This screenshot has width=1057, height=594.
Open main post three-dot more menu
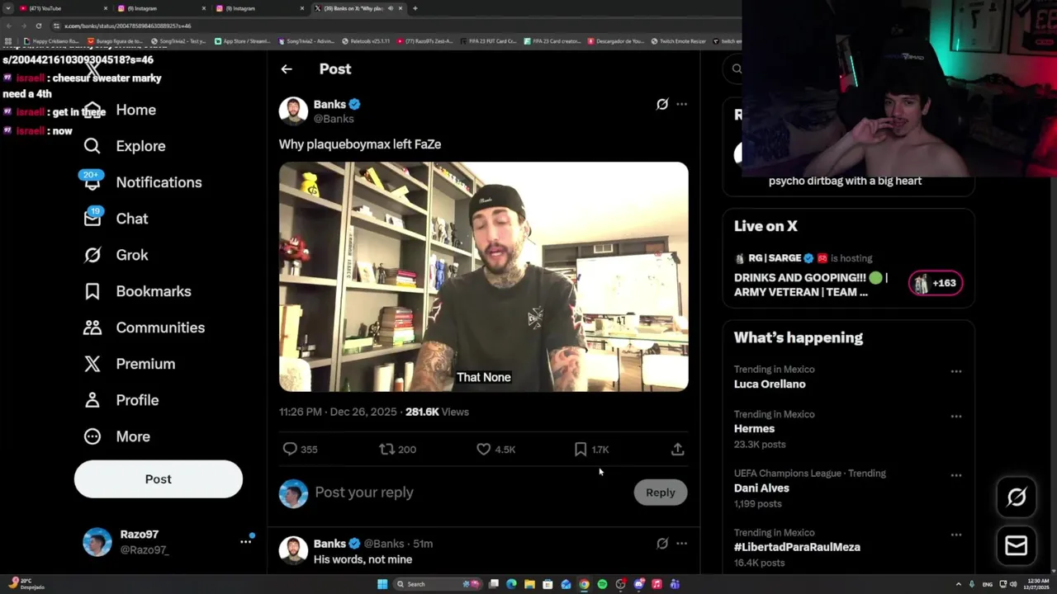coord(681,104)
